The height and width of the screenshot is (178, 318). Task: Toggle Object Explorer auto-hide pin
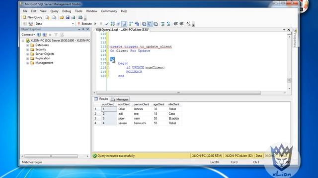tap(83, 30)
